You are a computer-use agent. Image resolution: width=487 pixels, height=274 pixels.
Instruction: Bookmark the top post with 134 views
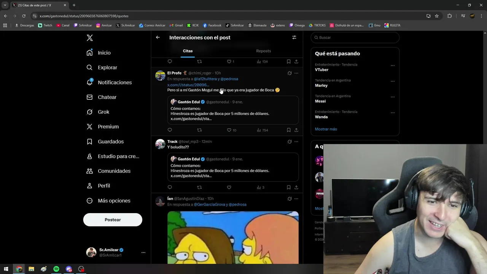click(x=289, y=61)
